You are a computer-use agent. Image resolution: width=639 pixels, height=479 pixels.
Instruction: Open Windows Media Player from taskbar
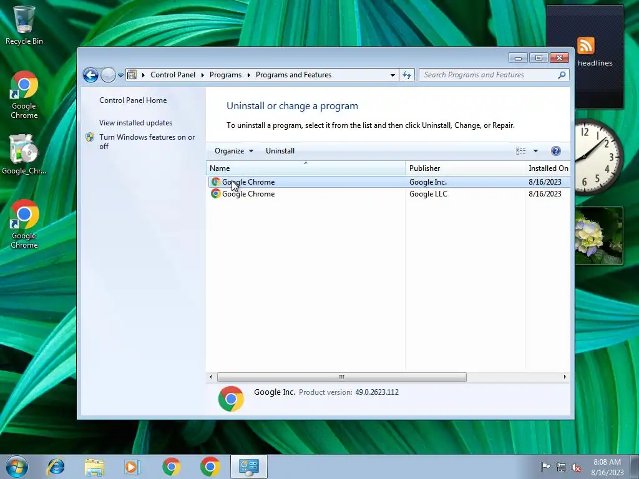(x=132, y=467)
